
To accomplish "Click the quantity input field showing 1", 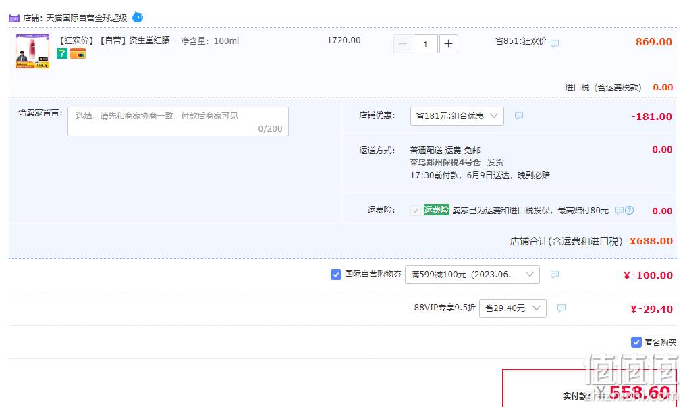I will [425, 44].
